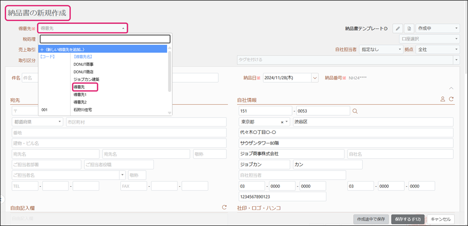Click the 作成途中で保存 button
Image resolution: width=468 pixels, height=226 pixels.
tap(370, 219)
